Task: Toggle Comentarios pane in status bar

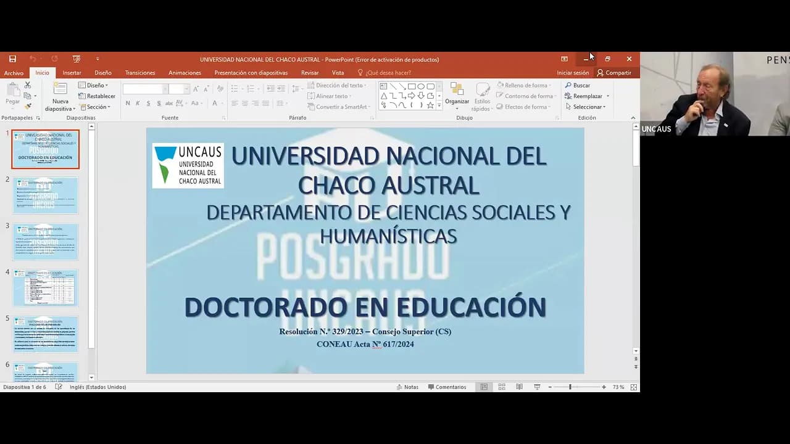Action: (x=447, y=387)
